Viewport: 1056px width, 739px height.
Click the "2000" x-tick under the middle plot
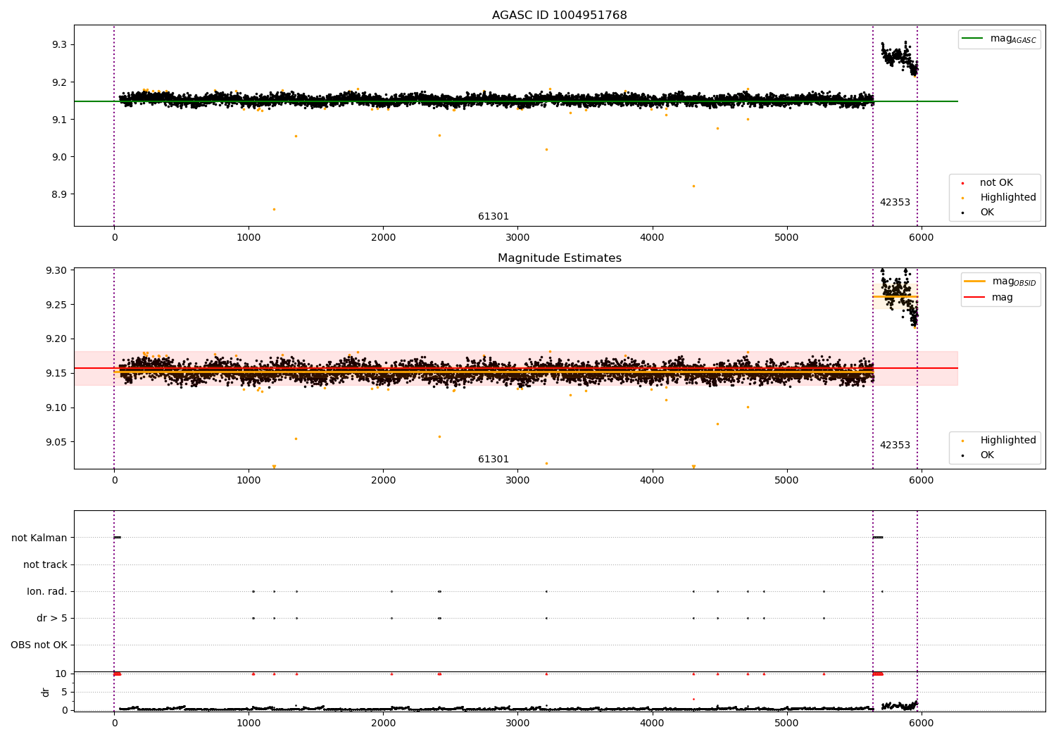pos(383,481)
